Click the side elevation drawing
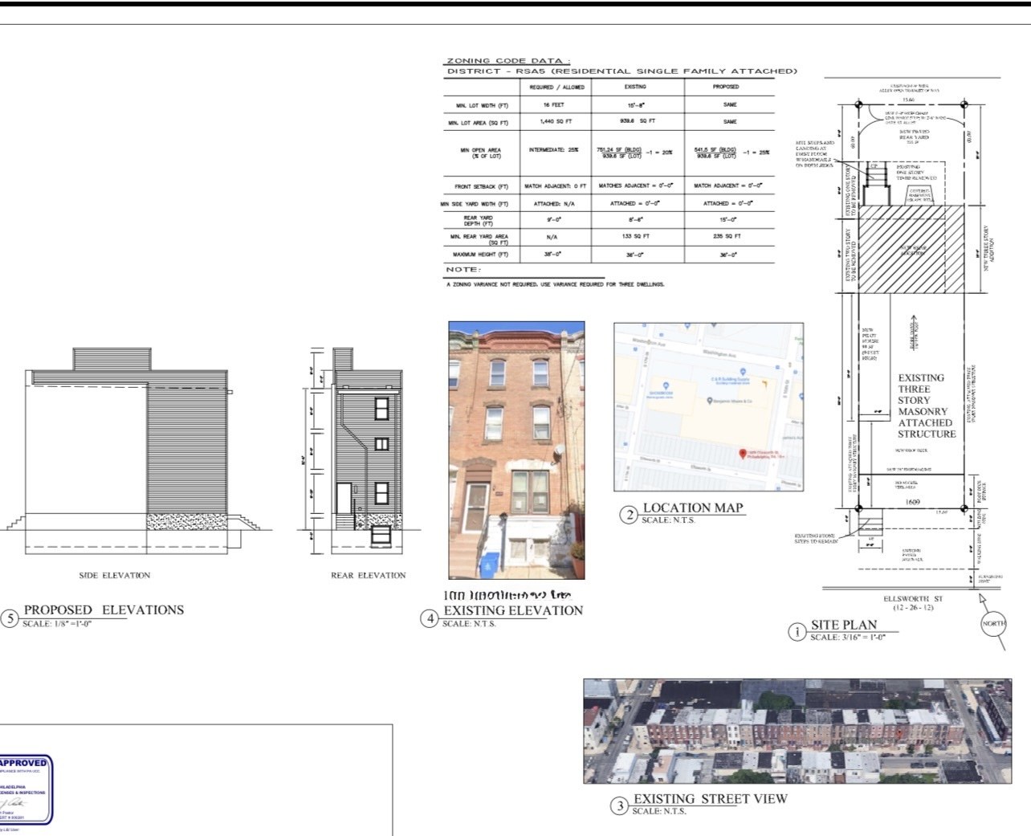The height and width of the screenshot is (836, 1031). (137, 450)
